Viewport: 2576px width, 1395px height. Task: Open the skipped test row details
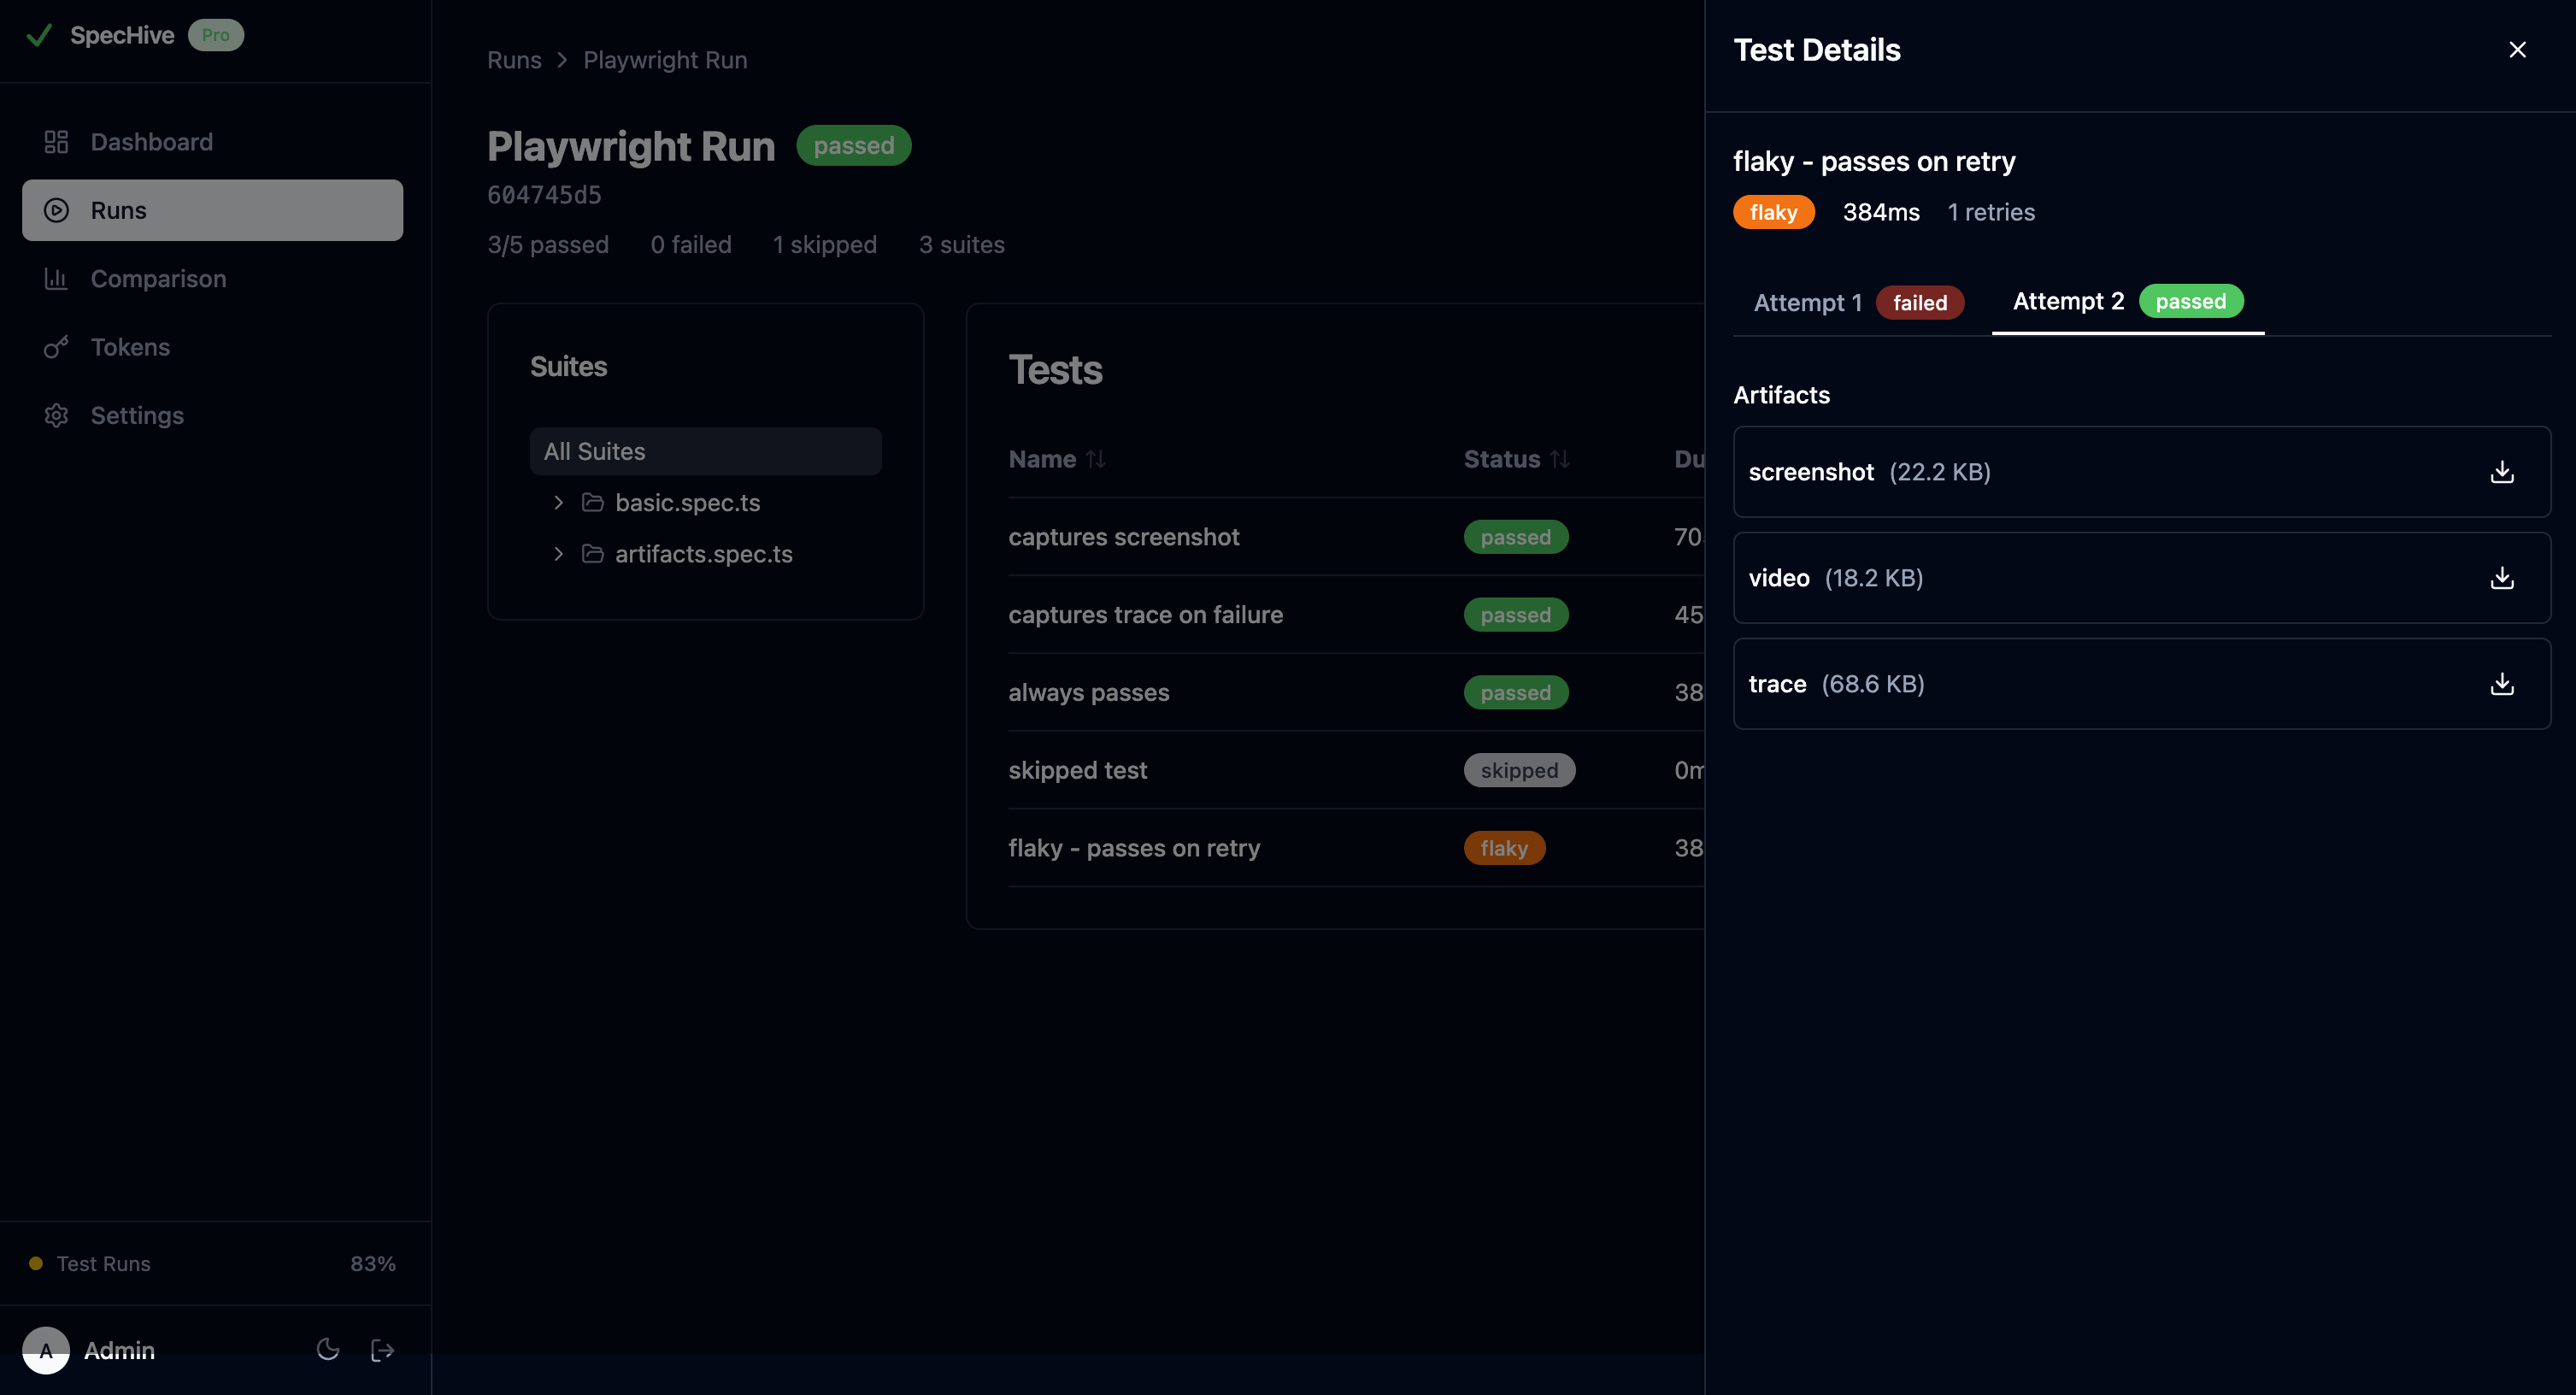tap(1077, 769)
